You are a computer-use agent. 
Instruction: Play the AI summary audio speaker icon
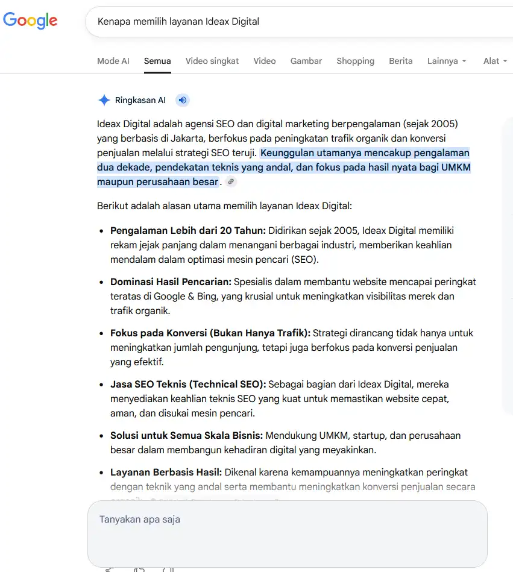[183, 100]
